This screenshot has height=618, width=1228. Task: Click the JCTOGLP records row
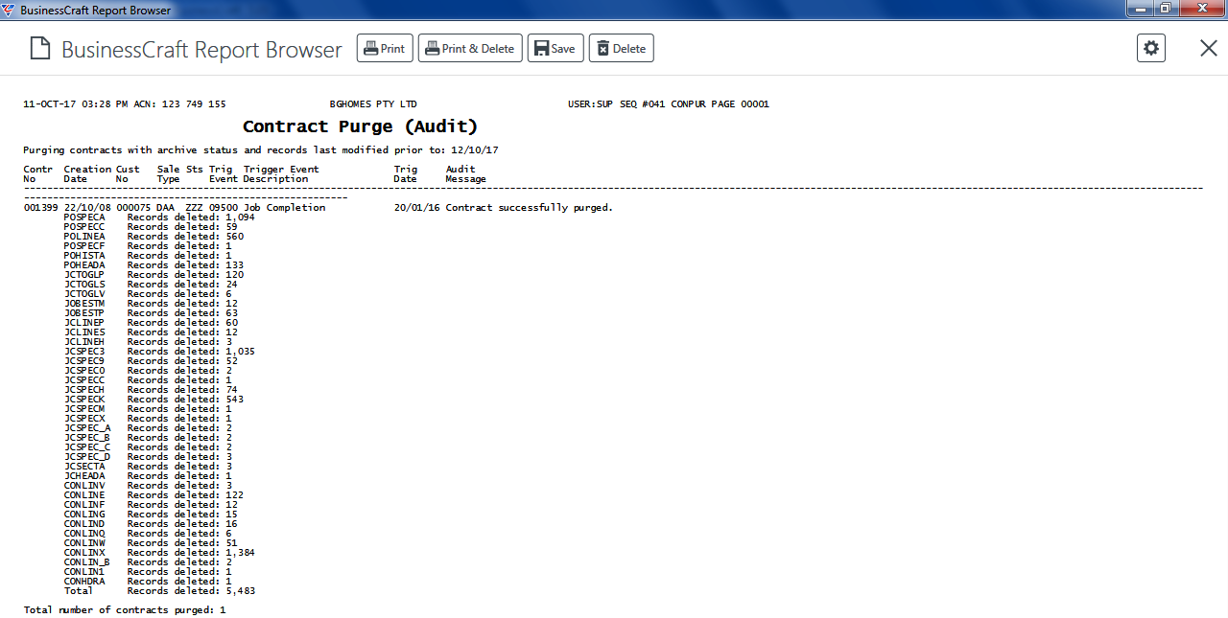[153, 275]
